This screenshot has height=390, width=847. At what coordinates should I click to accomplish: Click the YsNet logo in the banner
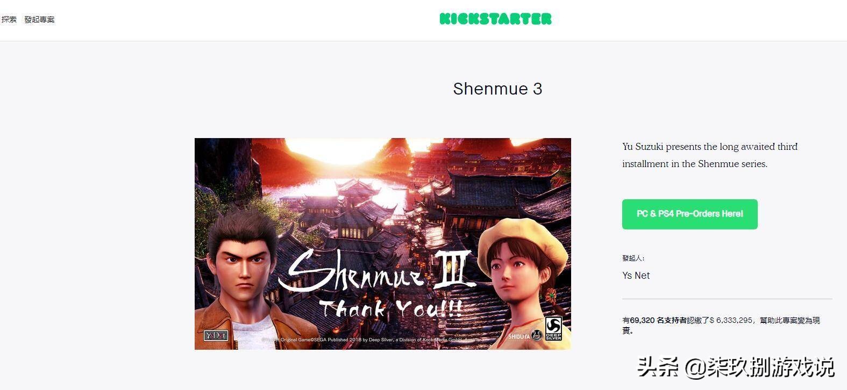pyautogui.click(x=216, y=336)
